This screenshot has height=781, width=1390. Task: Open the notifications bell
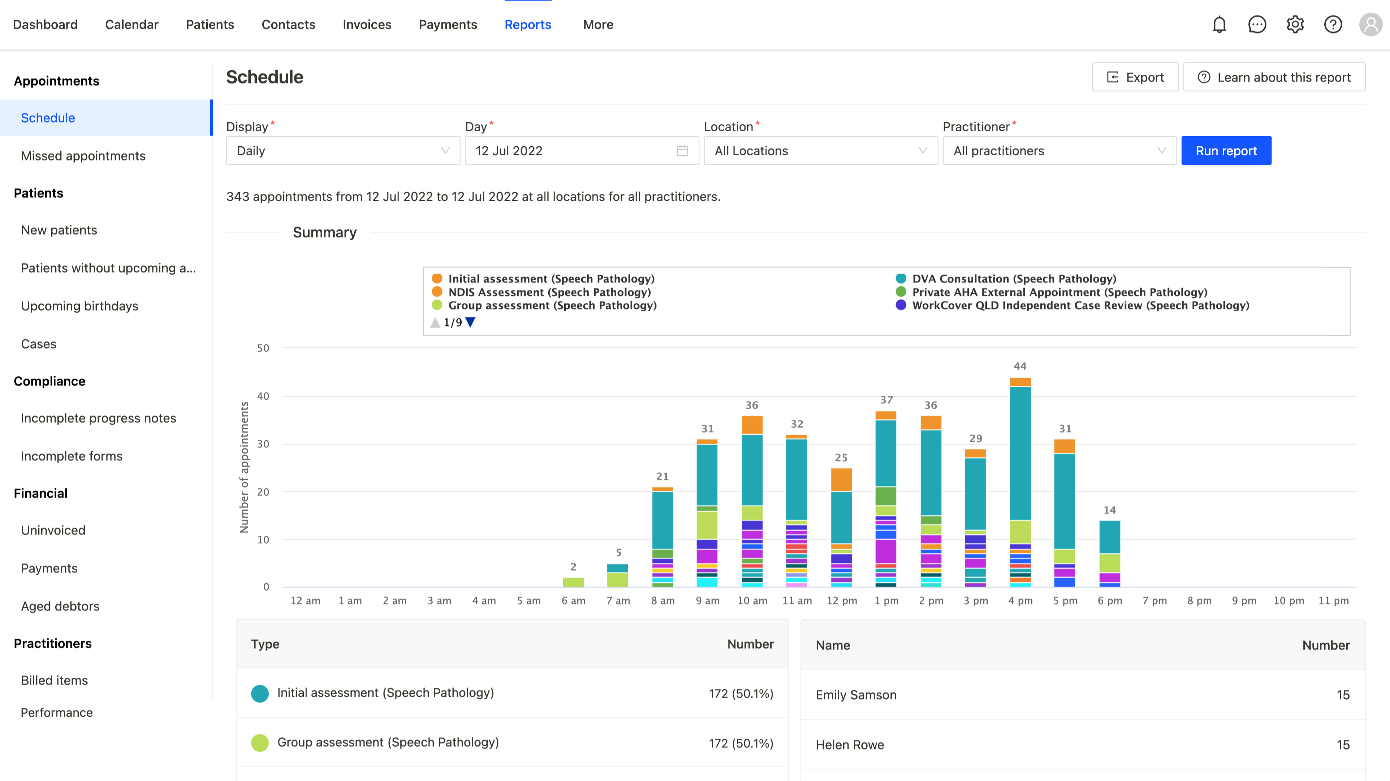click(1219, 24)
